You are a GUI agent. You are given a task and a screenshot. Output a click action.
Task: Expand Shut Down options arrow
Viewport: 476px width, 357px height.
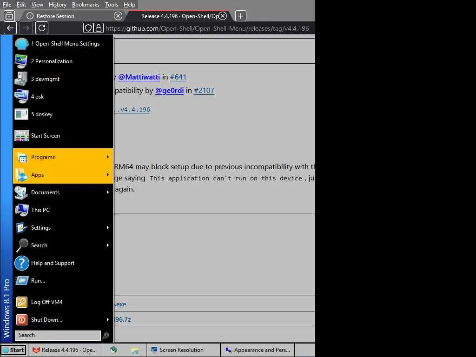pyautogui.click(x=108, y=320)
